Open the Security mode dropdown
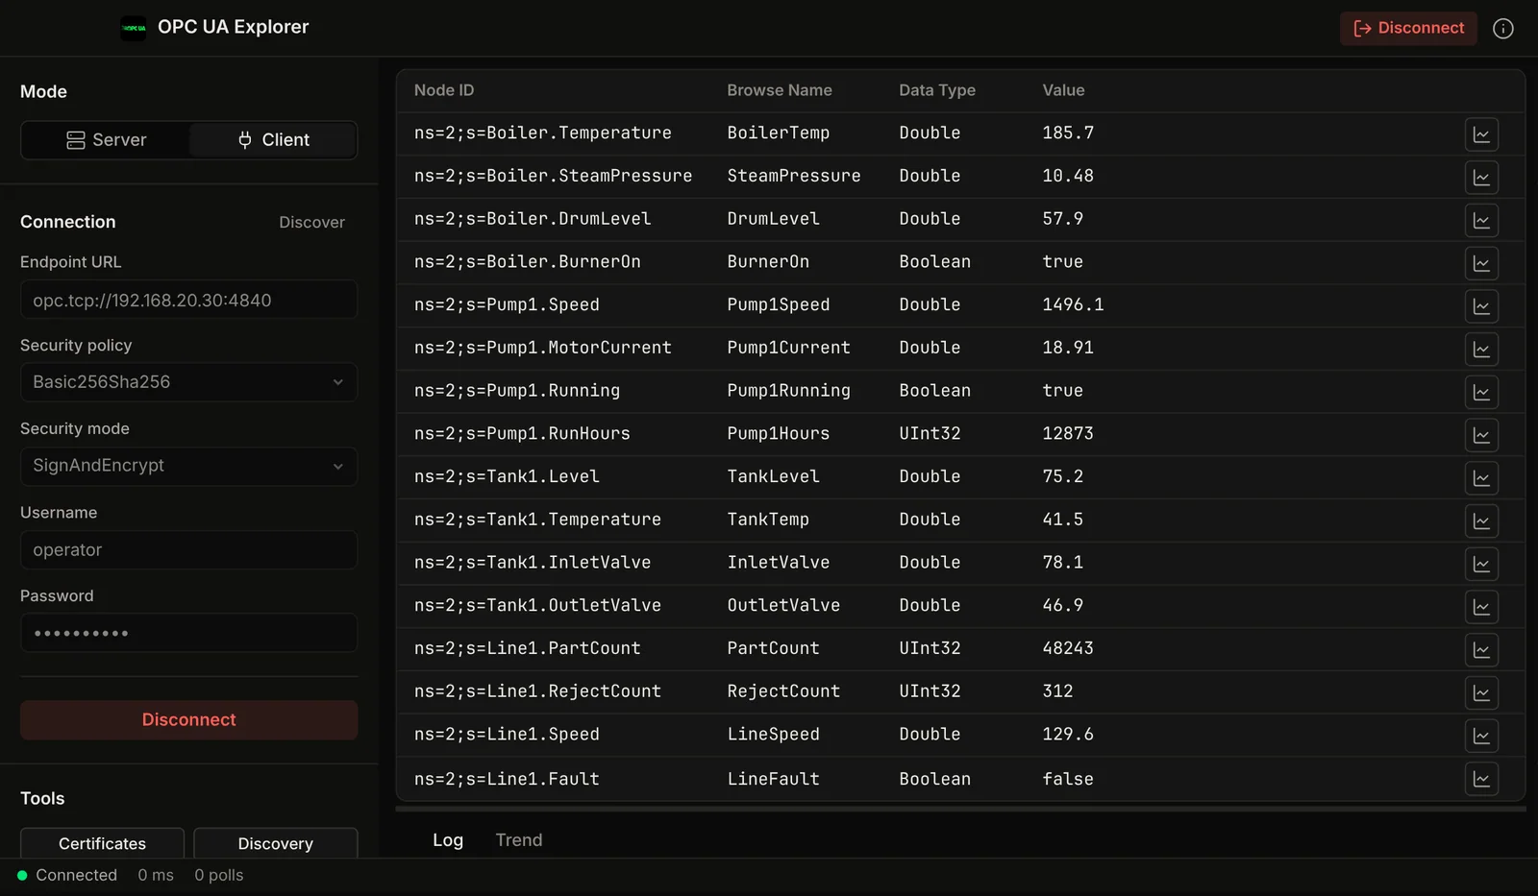Image resolution: width=1538 pixels, height=896 pixels. [188, 466]
